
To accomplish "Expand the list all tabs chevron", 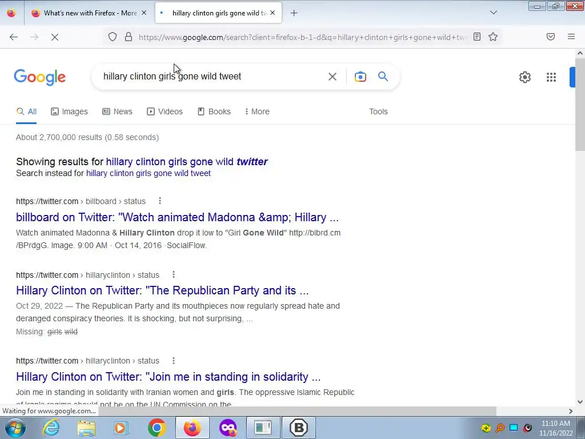I will (493, 13).
